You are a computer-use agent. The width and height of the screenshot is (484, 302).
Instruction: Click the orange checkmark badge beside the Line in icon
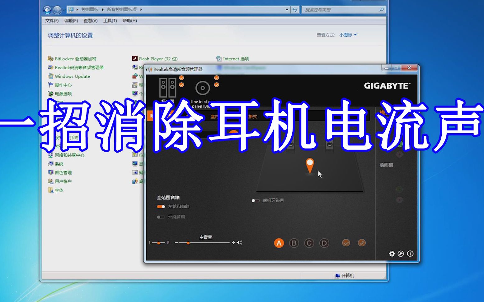217,78
